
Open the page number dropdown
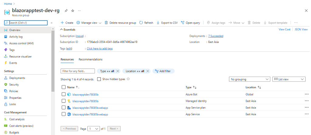(94, 129)
